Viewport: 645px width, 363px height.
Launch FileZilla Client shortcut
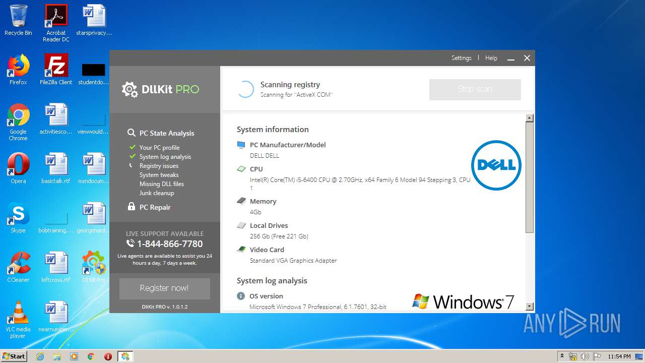click(x=56, y=70)
